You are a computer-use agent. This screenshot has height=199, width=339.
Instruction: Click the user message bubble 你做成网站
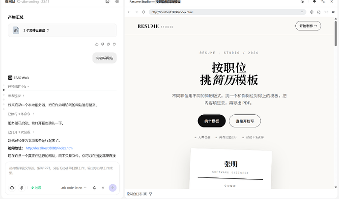pos(105,58)
